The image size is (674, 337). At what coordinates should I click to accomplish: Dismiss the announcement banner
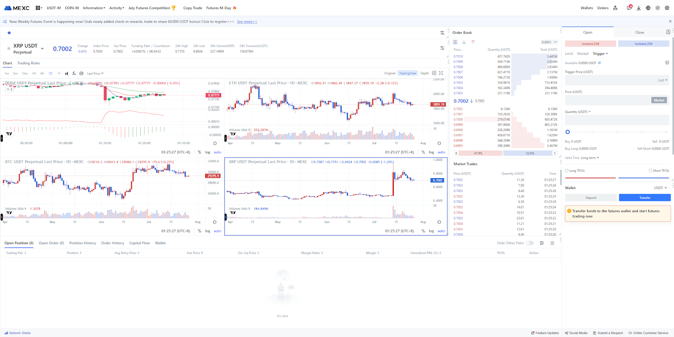point(670,21)
